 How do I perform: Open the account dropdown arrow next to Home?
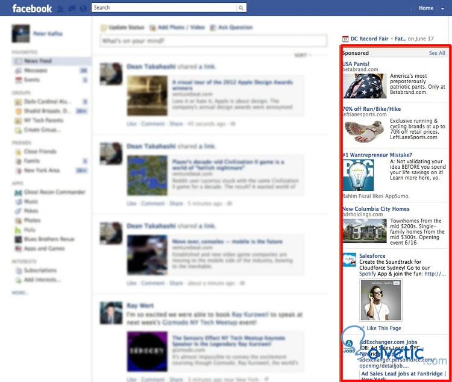442,8
